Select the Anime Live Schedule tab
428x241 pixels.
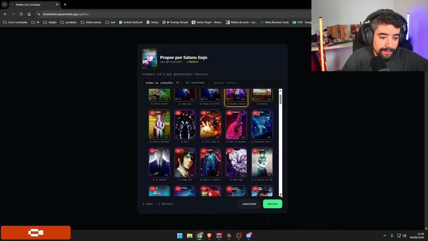[34, 5]
